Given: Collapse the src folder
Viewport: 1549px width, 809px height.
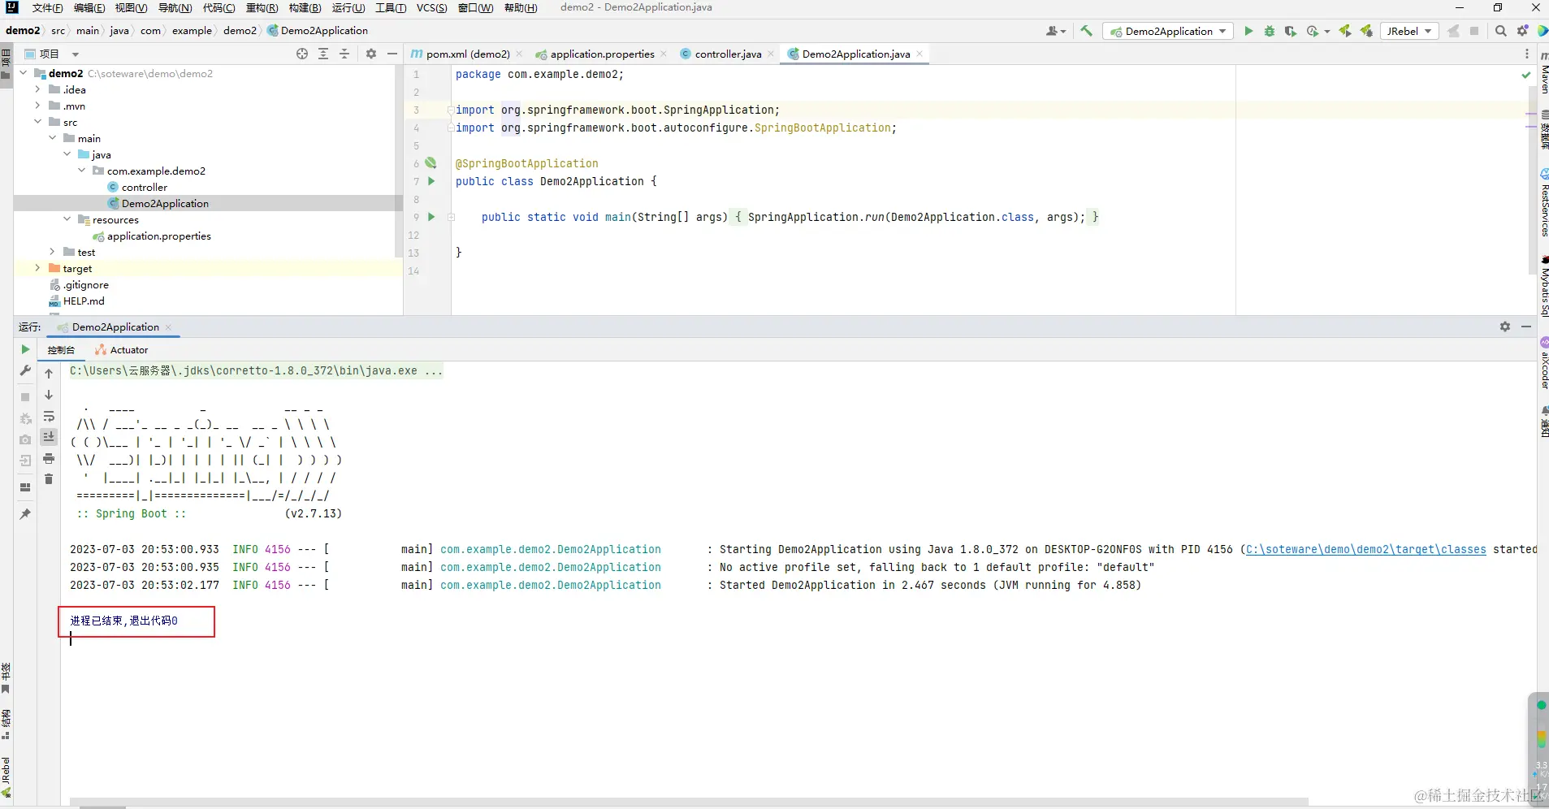Looking at the screenshot, I should [37, 122].
